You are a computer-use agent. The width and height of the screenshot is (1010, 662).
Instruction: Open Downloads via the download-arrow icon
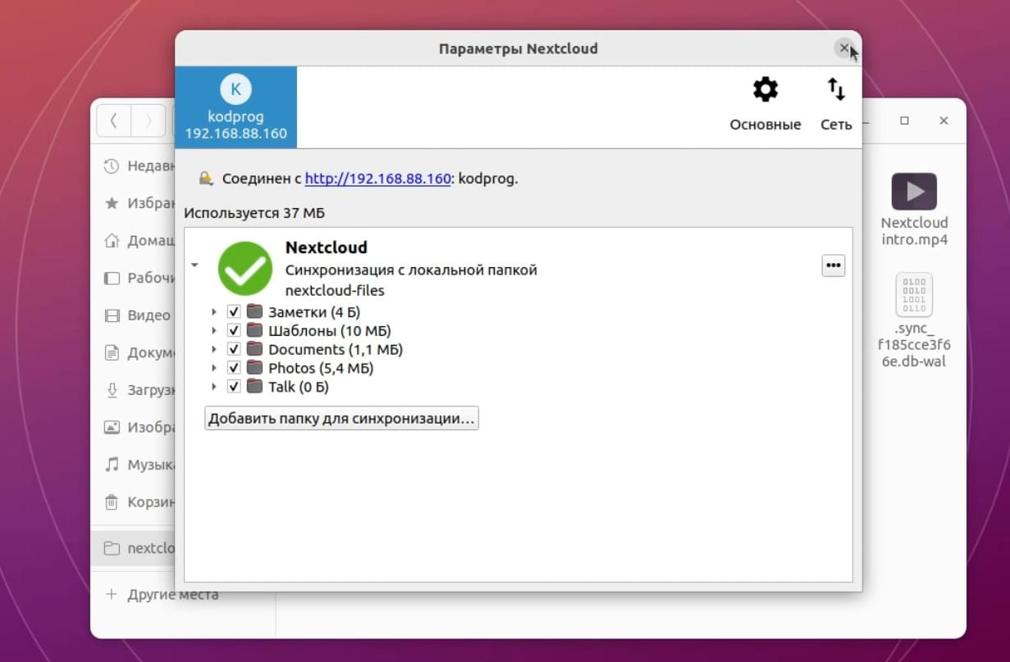pos(112,390)
